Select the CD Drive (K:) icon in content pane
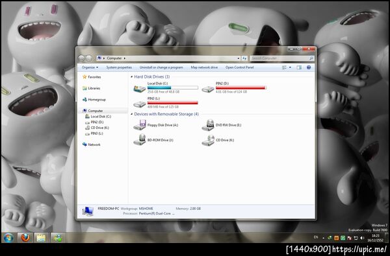The width and height of the screenshot is (390, 256). [208, 140]
